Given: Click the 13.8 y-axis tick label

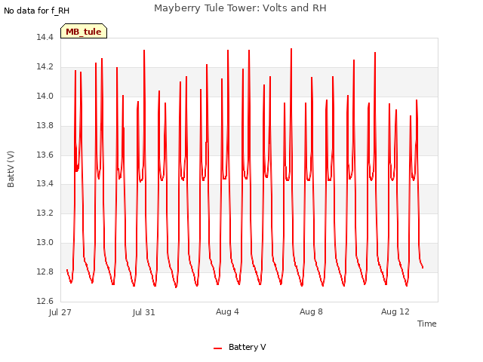Looking at the screenshot, I should (x=45, y=126).
